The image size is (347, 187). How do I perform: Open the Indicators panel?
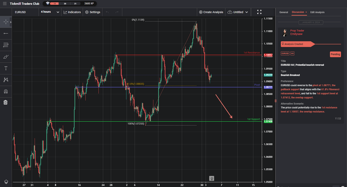pos(72,12)
